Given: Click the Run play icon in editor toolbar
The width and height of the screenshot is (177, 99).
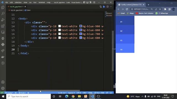Looking at the screenshot, I should pyautogui.click(x=104, y=7).
